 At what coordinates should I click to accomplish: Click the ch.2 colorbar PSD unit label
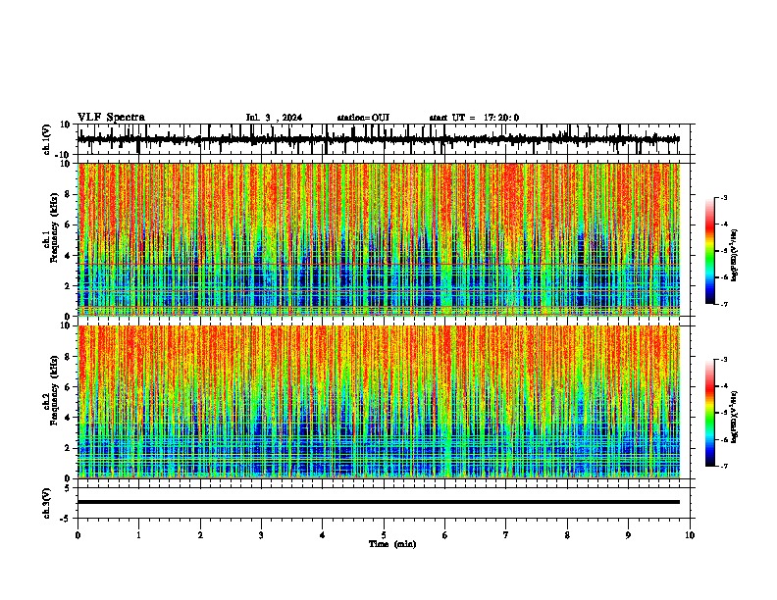(x=735, y=417)
